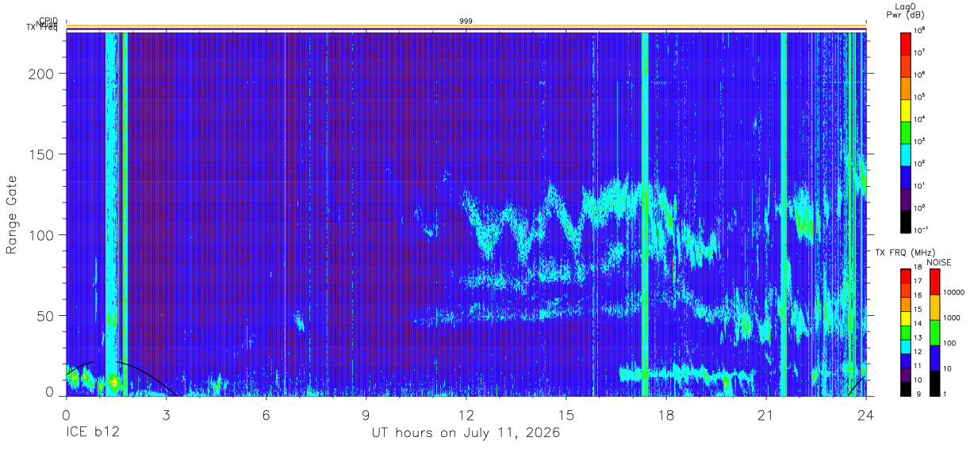Image resolution: width=974 pixels, height=449 pixels.
Task: Click the yellow segment of the TX FRQ colorbar
Action: [905, 318]
